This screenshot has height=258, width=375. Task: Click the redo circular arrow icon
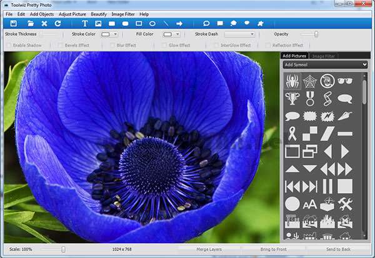(x=58, y=24)
